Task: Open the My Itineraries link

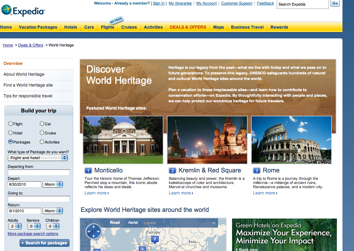Action: click(180, 3)
